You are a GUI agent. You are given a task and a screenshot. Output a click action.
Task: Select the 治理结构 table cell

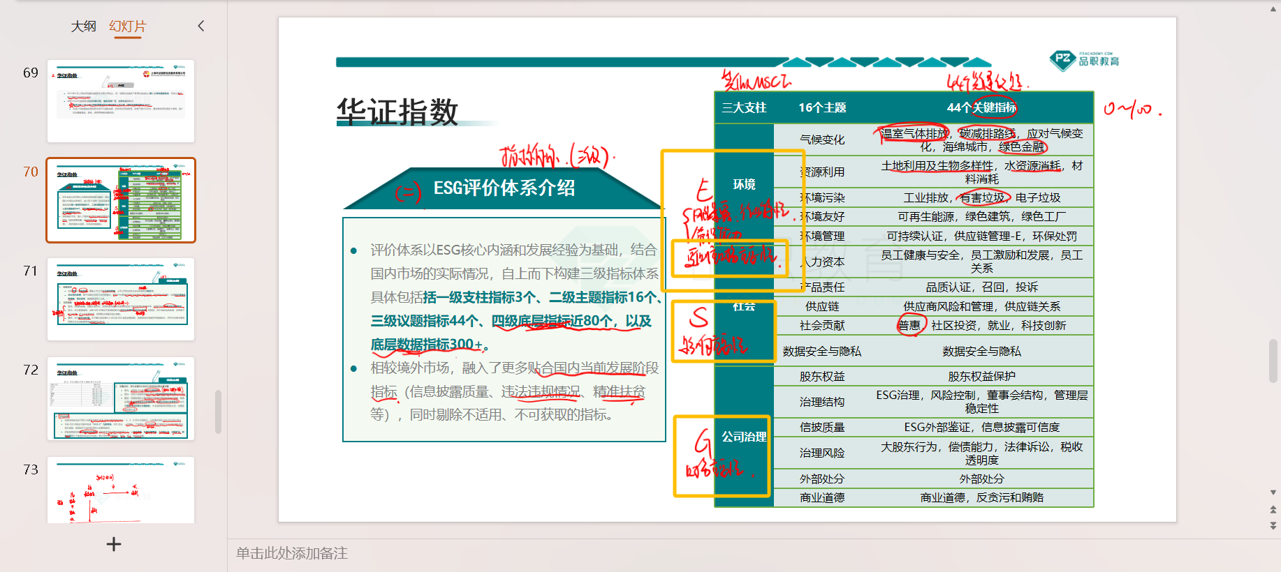tap(822, 402)
